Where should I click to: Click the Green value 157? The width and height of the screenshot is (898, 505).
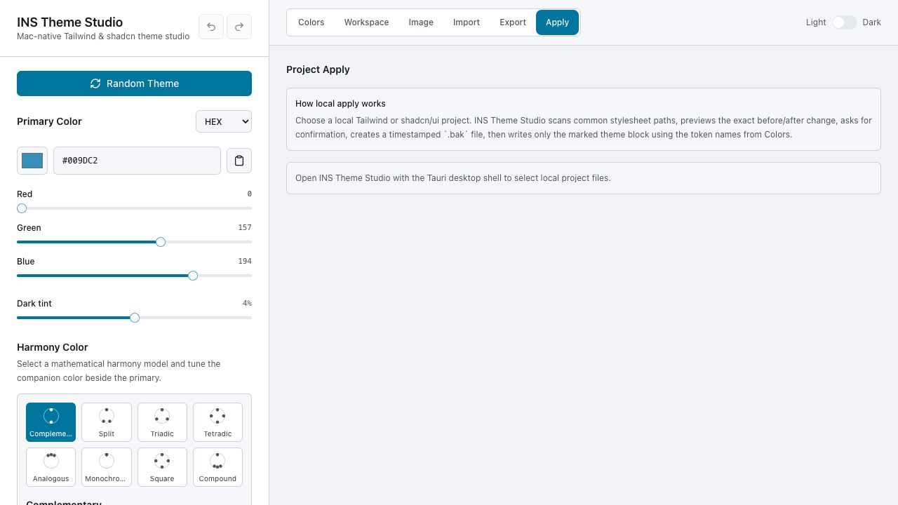(x=245, y=227)
